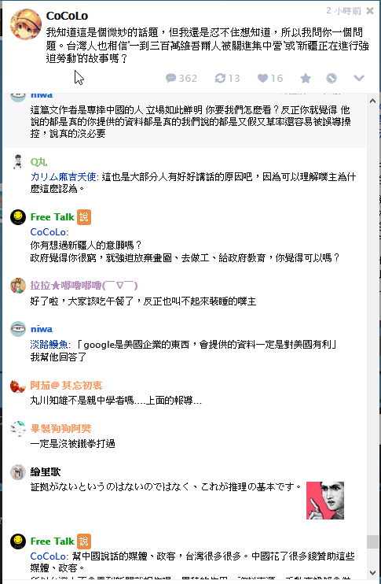The width and height of the screenshot is (381, 584).
Task: Open Q丸's profile name
Action: pos(38,162)
